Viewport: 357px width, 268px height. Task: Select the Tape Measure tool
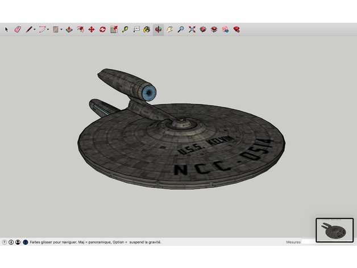(125, 30)
